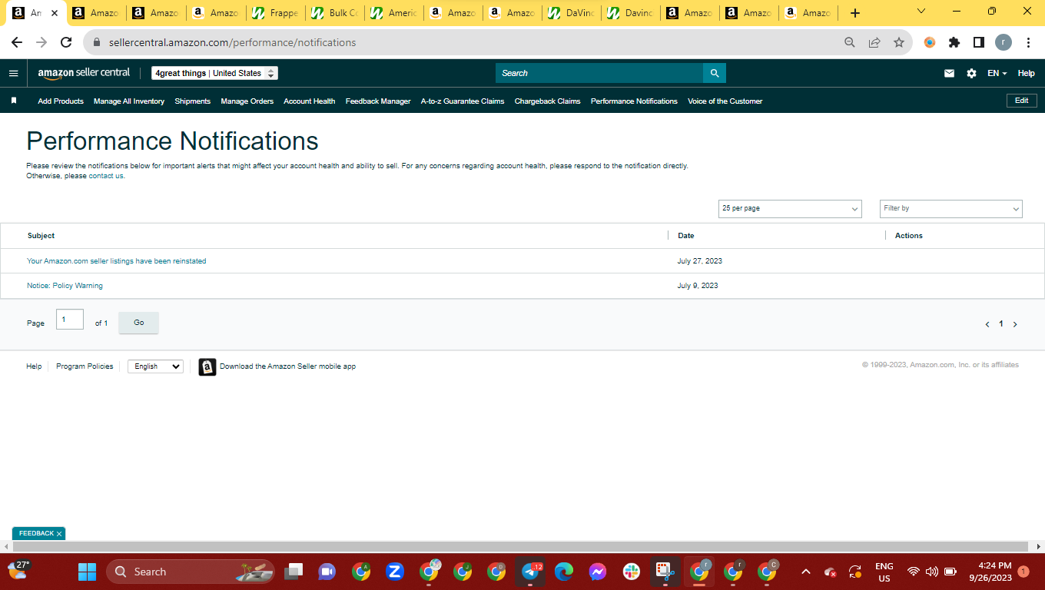Navigate to Manage Orders
This screenshot has width=1045, height=590.
pos(247,101)
